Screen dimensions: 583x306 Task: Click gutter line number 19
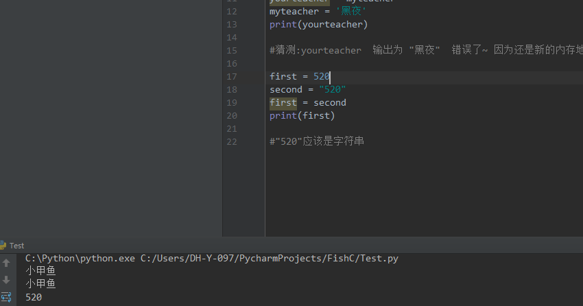tap(232, 103)
